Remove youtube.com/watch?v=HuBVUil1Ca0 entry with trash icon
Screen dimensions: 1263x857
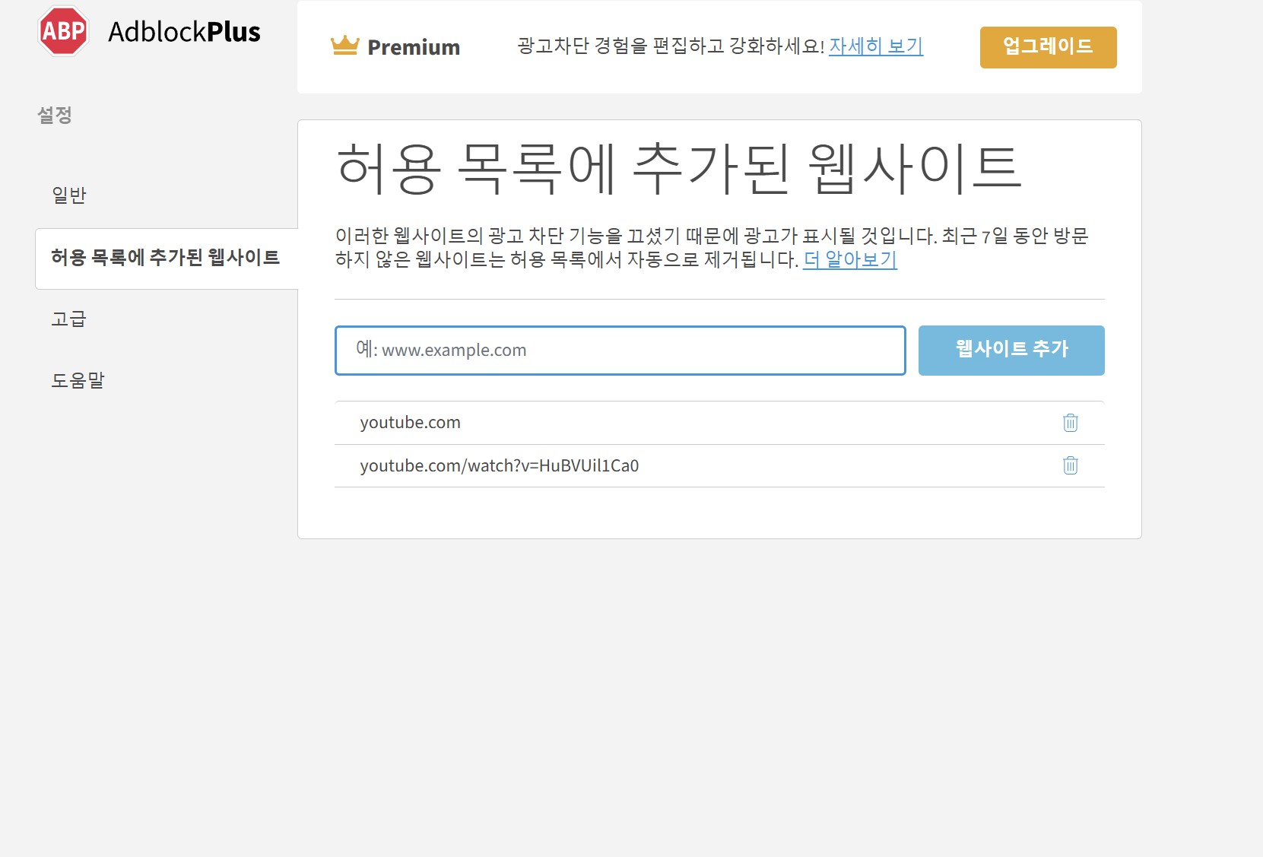pos(1070,465)
